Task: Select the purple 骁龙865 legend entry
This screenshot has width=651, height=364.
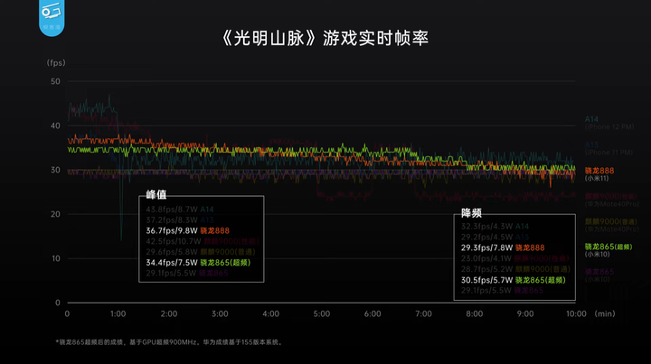Action: pyautogui.click(x=599, y=272)
